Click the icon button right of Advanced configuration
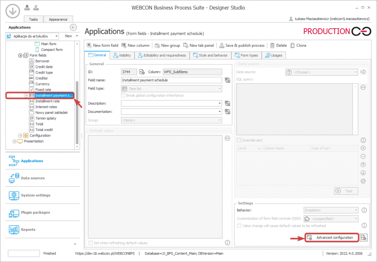The width and height of the screenshot is (377, 262). click(364, 238)
